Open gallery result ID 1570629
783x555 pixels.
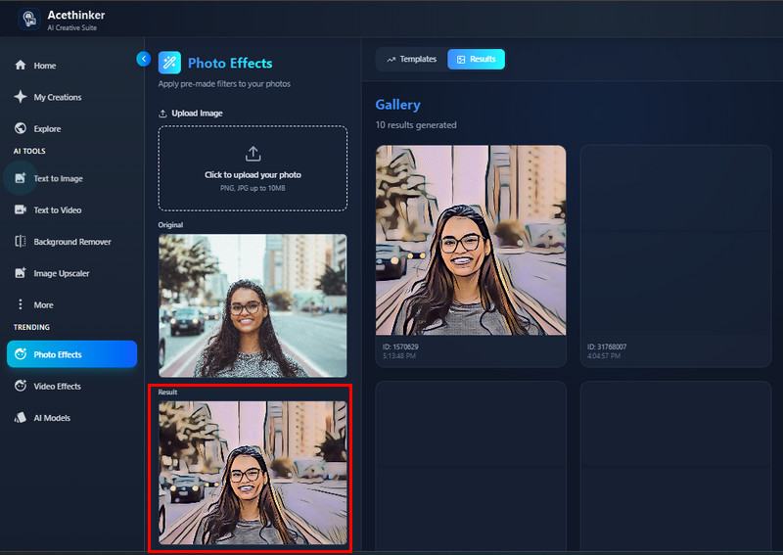pos(471,240)
